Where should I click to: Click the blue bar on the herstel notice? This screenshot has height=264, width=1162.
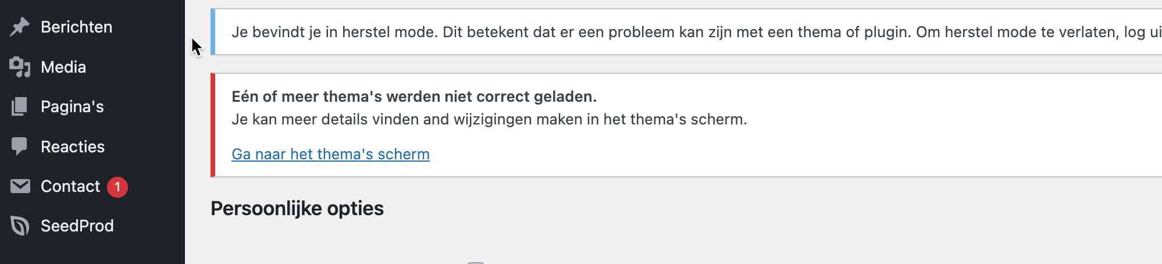tap(213, 32)
